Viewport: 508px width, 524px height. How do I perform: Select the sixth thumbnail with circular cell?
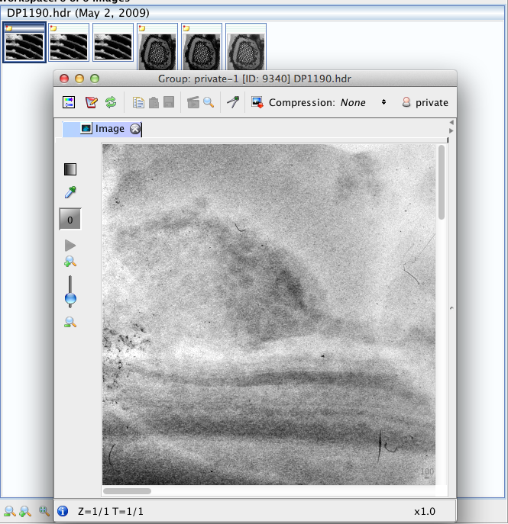tap(246, 46)
